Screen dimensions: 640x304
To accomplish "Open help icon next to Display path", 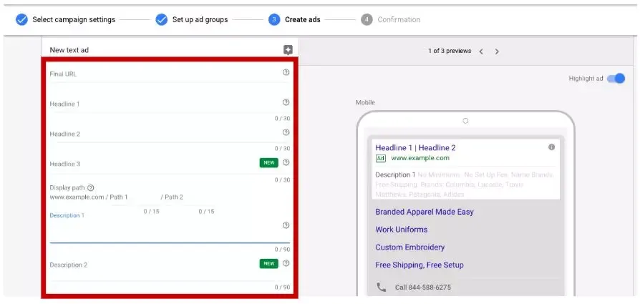I will 91,187.
